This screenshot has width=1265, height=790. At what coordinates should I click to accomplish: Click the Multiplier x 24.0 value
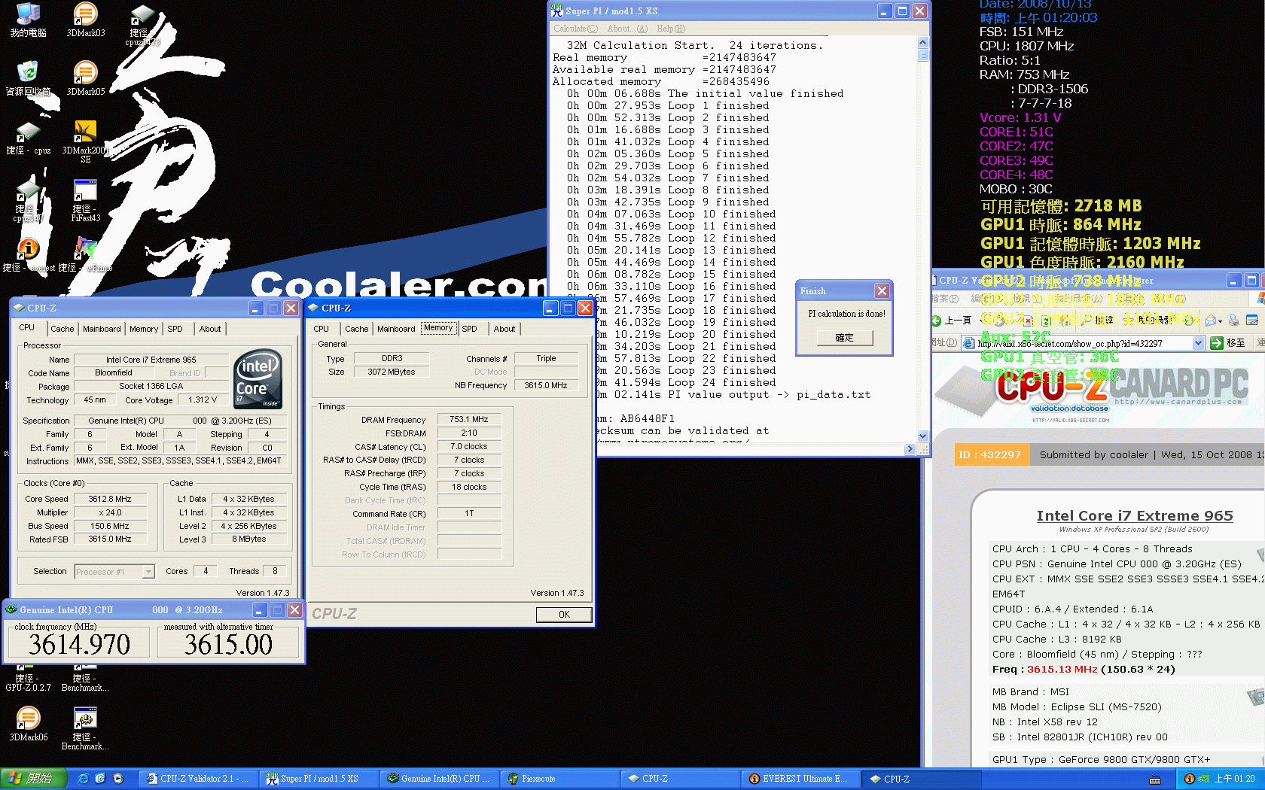coord(110,512)
